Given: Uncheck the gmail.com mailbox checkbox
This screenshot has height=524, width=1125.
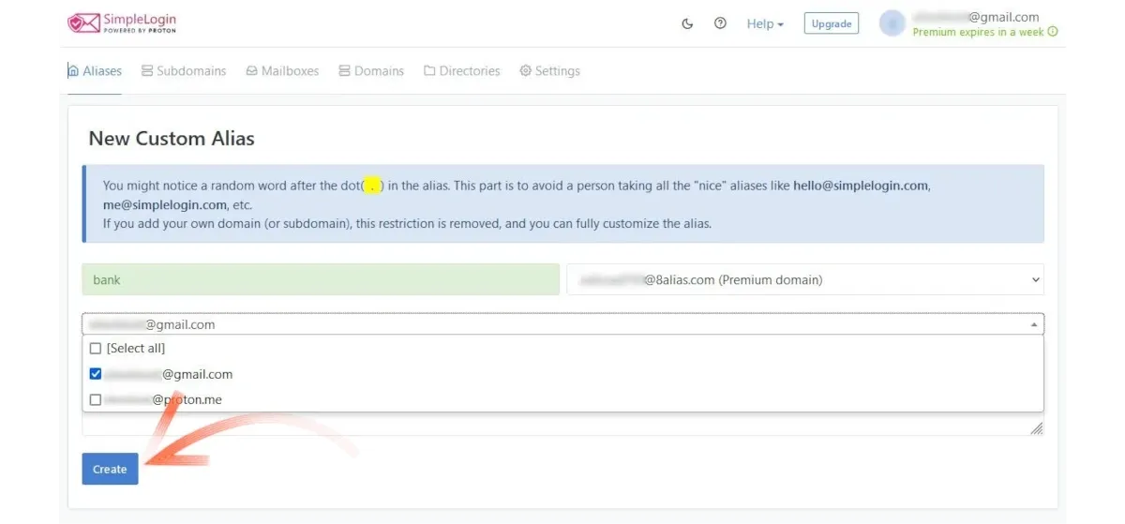Looking at the screenshot, I should tap(96, 374).
